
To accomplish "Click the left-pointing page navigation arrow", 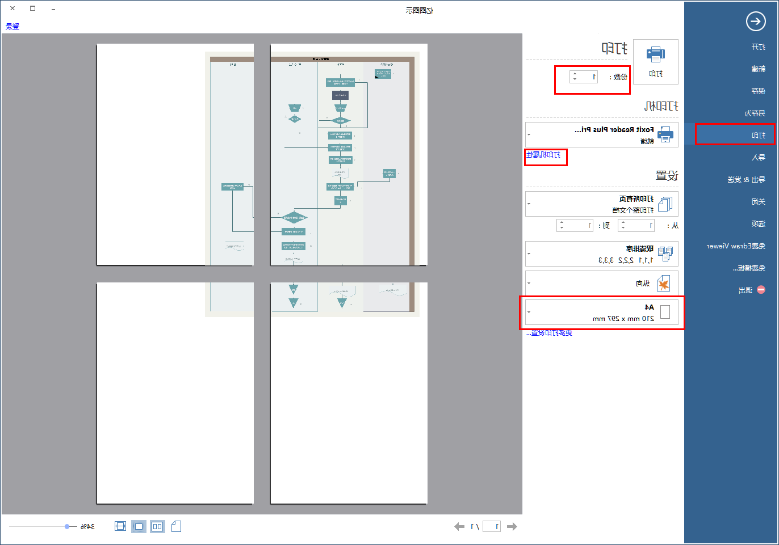I will (459, 527).
